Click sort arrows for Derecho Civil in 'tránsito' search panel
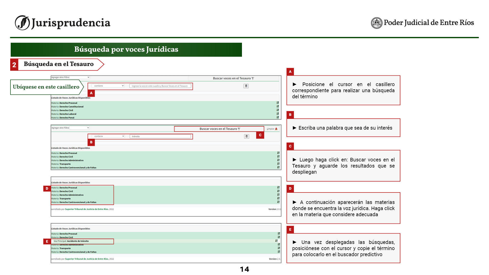 [x=278, y=157]
